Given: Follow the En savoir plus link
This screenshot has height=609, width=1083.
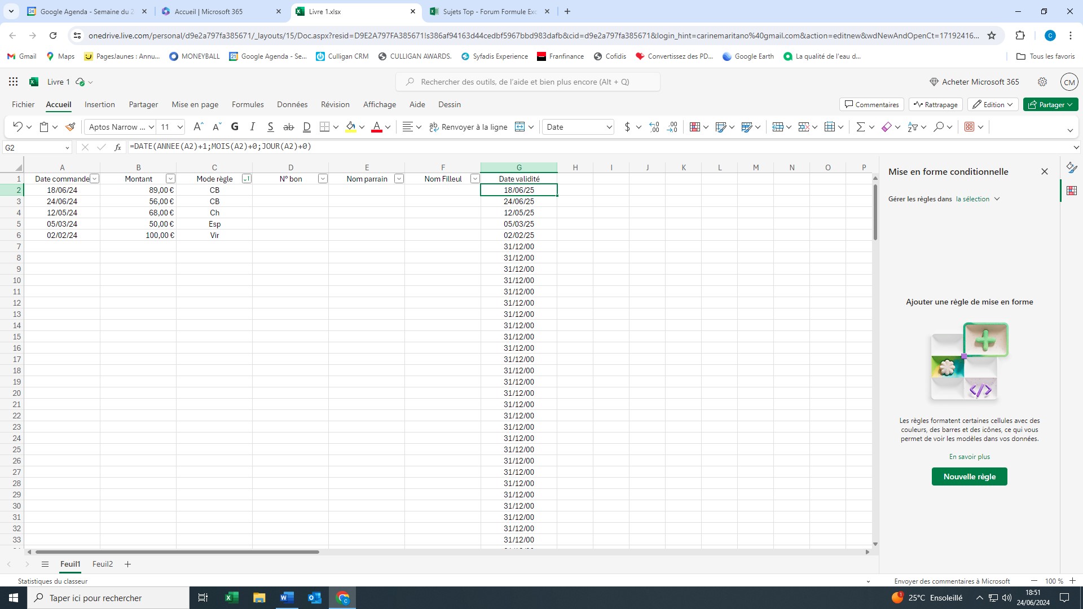Looking at the screenshot, I should (x=969, y=457).
